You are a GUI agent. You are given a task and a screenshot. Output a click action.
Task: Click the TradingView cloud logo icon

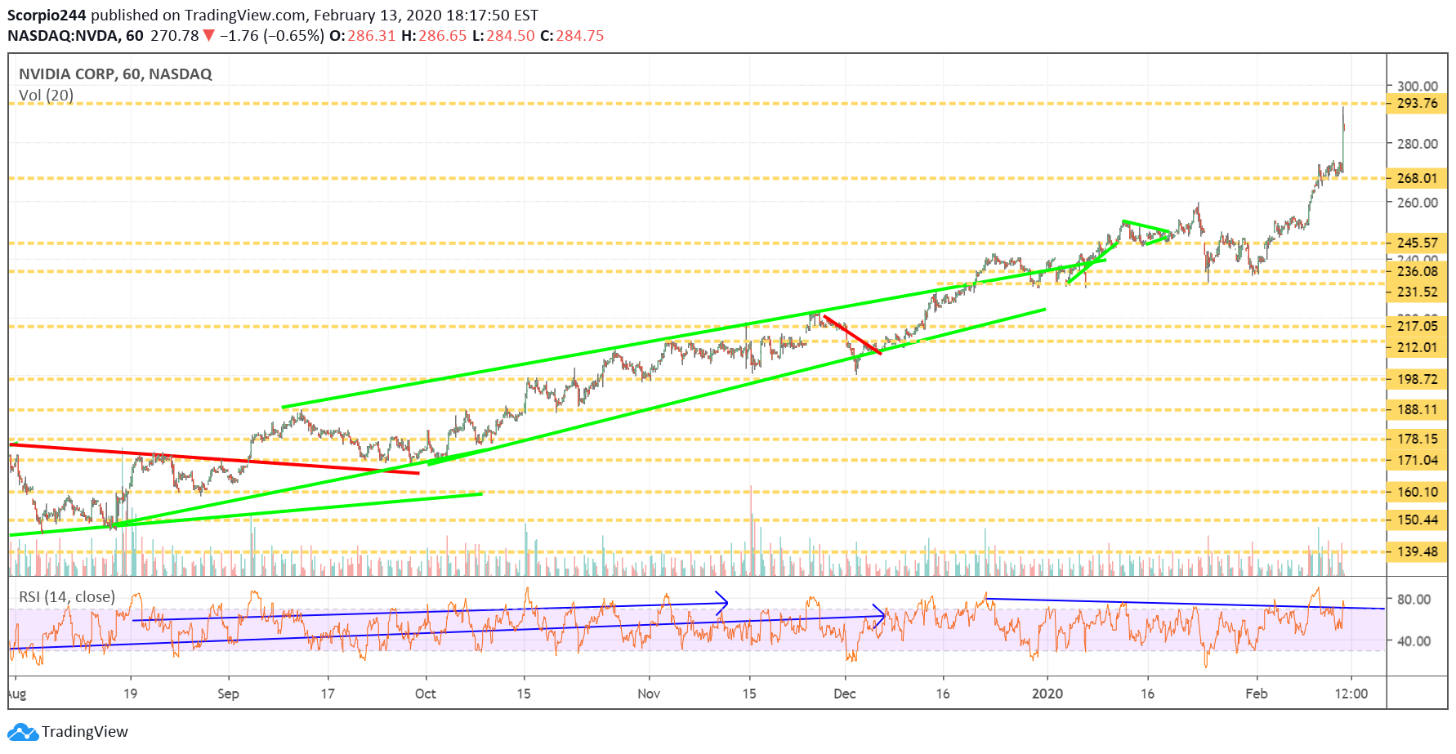(22, 731)
